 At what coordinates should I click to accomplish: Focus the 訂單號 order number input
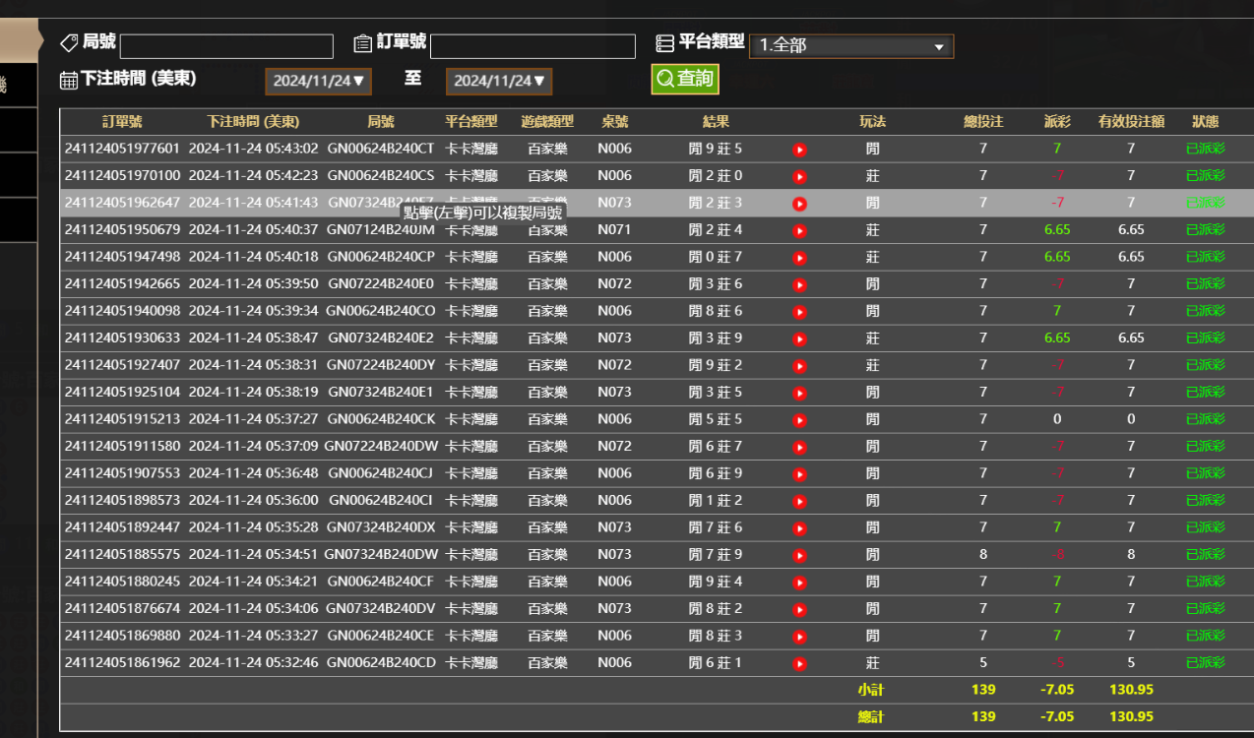point(533,46)
